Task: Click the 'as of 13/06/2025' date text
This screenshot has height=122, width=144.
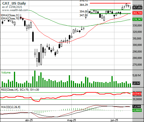Action: tap(12, 7)
